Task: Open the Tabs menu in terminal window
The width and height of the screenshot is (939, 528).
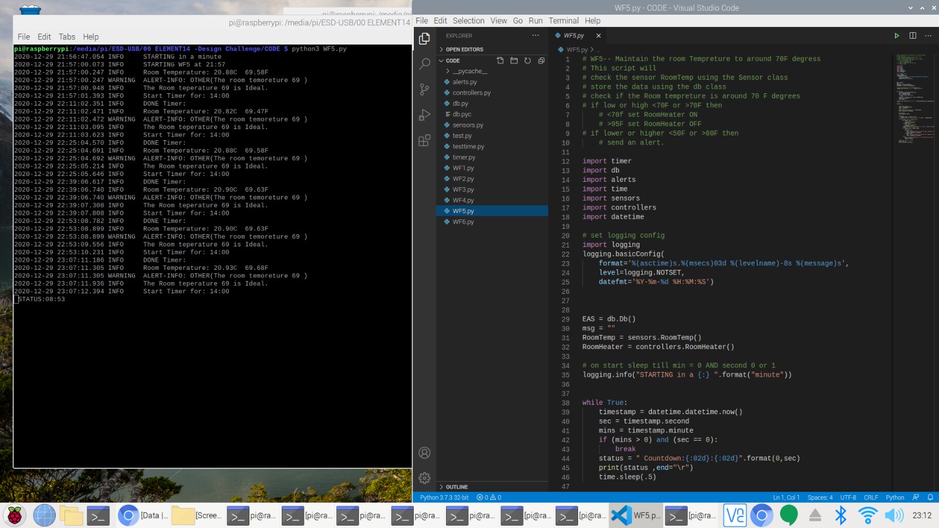Action: (x=67, y=36)
